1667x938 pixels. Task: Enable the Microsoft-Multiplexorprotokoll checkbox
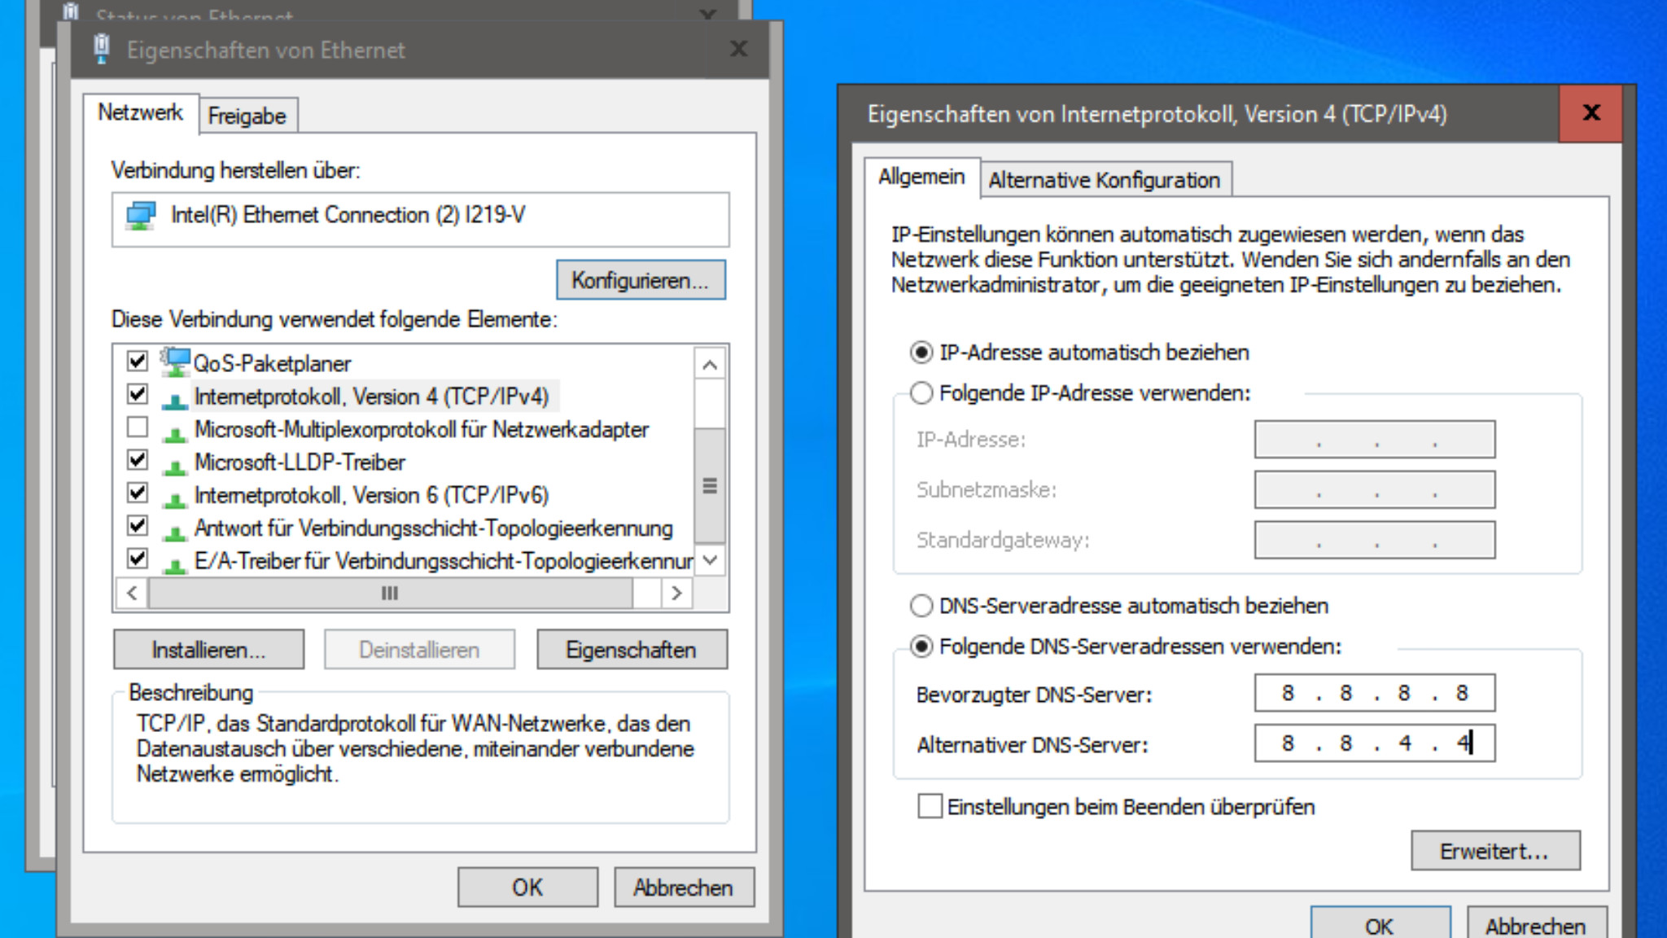coord(138,427)
